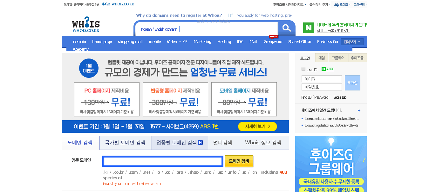Image resolution: width=429 pixels, height=192 pixels.
Task: Click the yellow 도메인 검색 button
Action: pos(239,161)
